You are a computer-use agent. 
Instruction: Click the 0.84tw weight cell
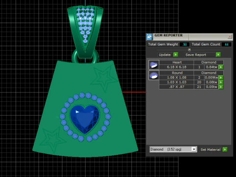(x=211, y=67)
